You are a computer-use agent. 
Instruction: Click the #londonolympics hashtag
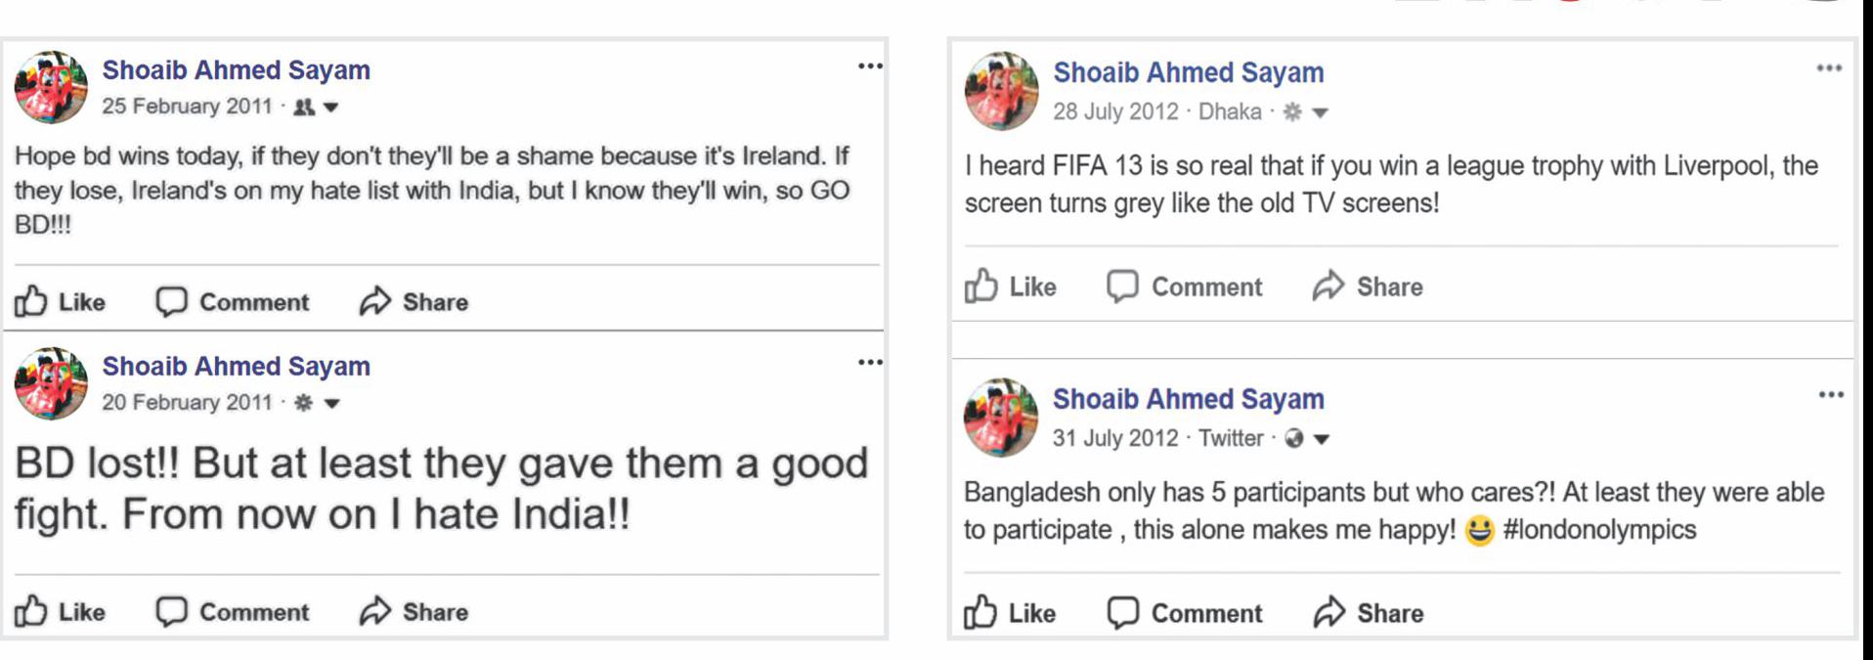[1599, 530]
